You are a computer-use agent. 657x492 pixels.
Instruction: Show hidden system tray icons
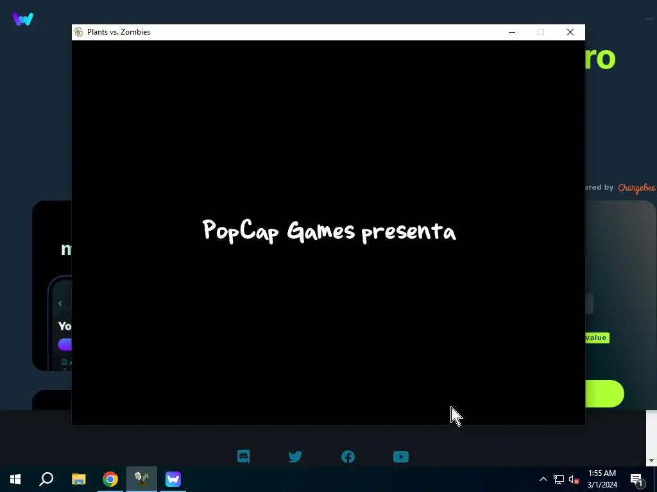pyautogui.click(x=543, y=479)
